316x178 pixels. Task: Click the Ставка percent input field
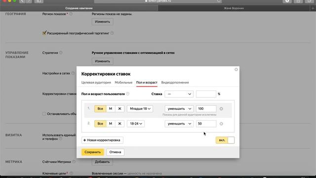206,94
